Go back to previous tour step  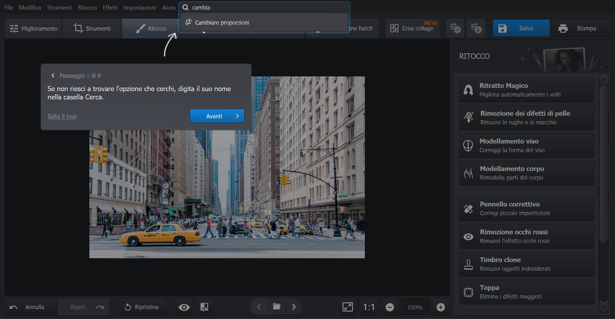tap(53, 76)
